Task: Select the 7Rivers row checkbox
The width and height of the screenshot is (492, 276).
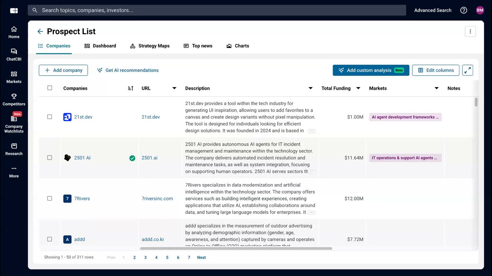Action: (50, 198)
